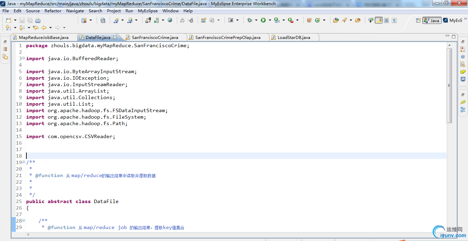Click the Print icon in toolbar

point(38,21)
